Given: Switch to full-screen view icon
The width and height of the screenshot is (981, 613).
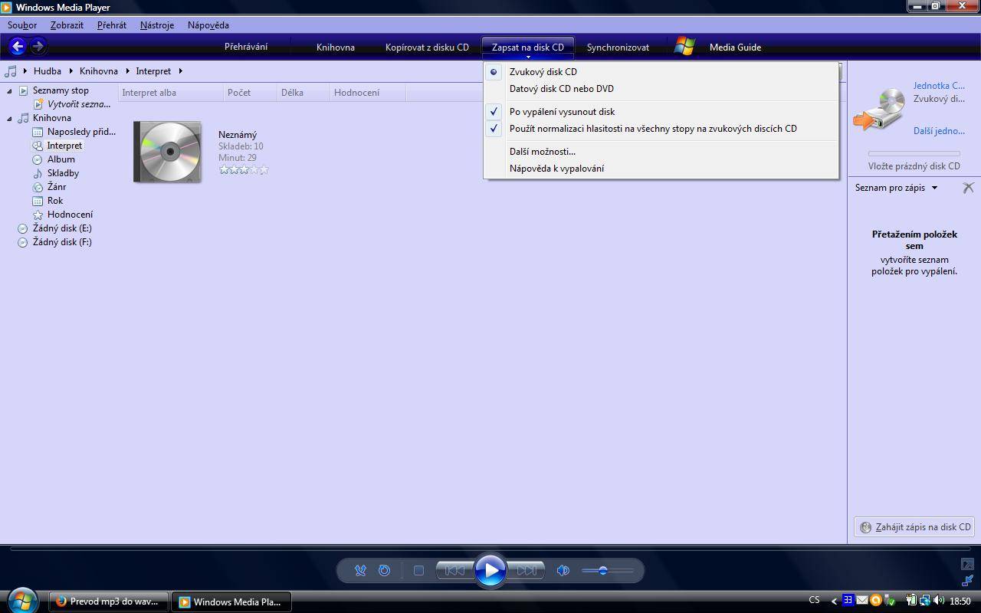Looking at the screenshot, I should 967,565.
